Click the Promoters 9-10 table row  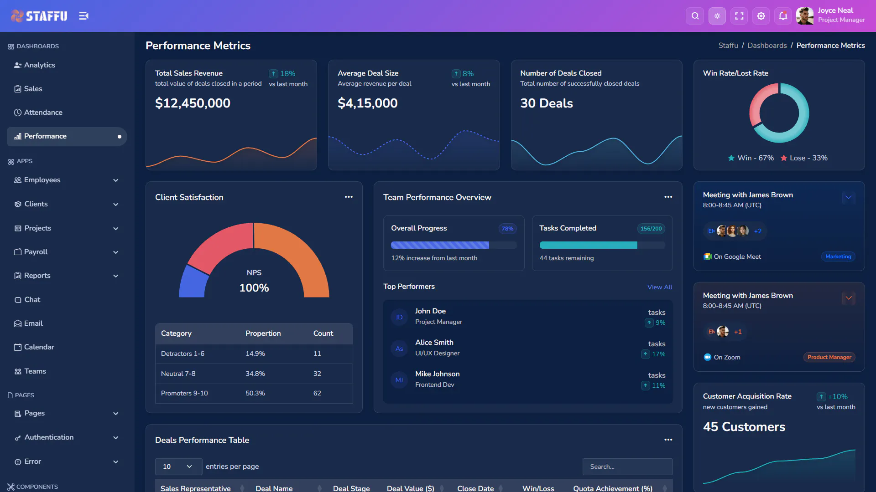click(254, 393)
